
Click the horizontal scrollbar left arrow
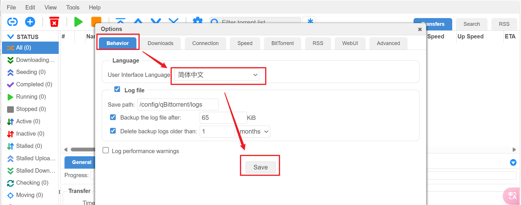[66, 150]
